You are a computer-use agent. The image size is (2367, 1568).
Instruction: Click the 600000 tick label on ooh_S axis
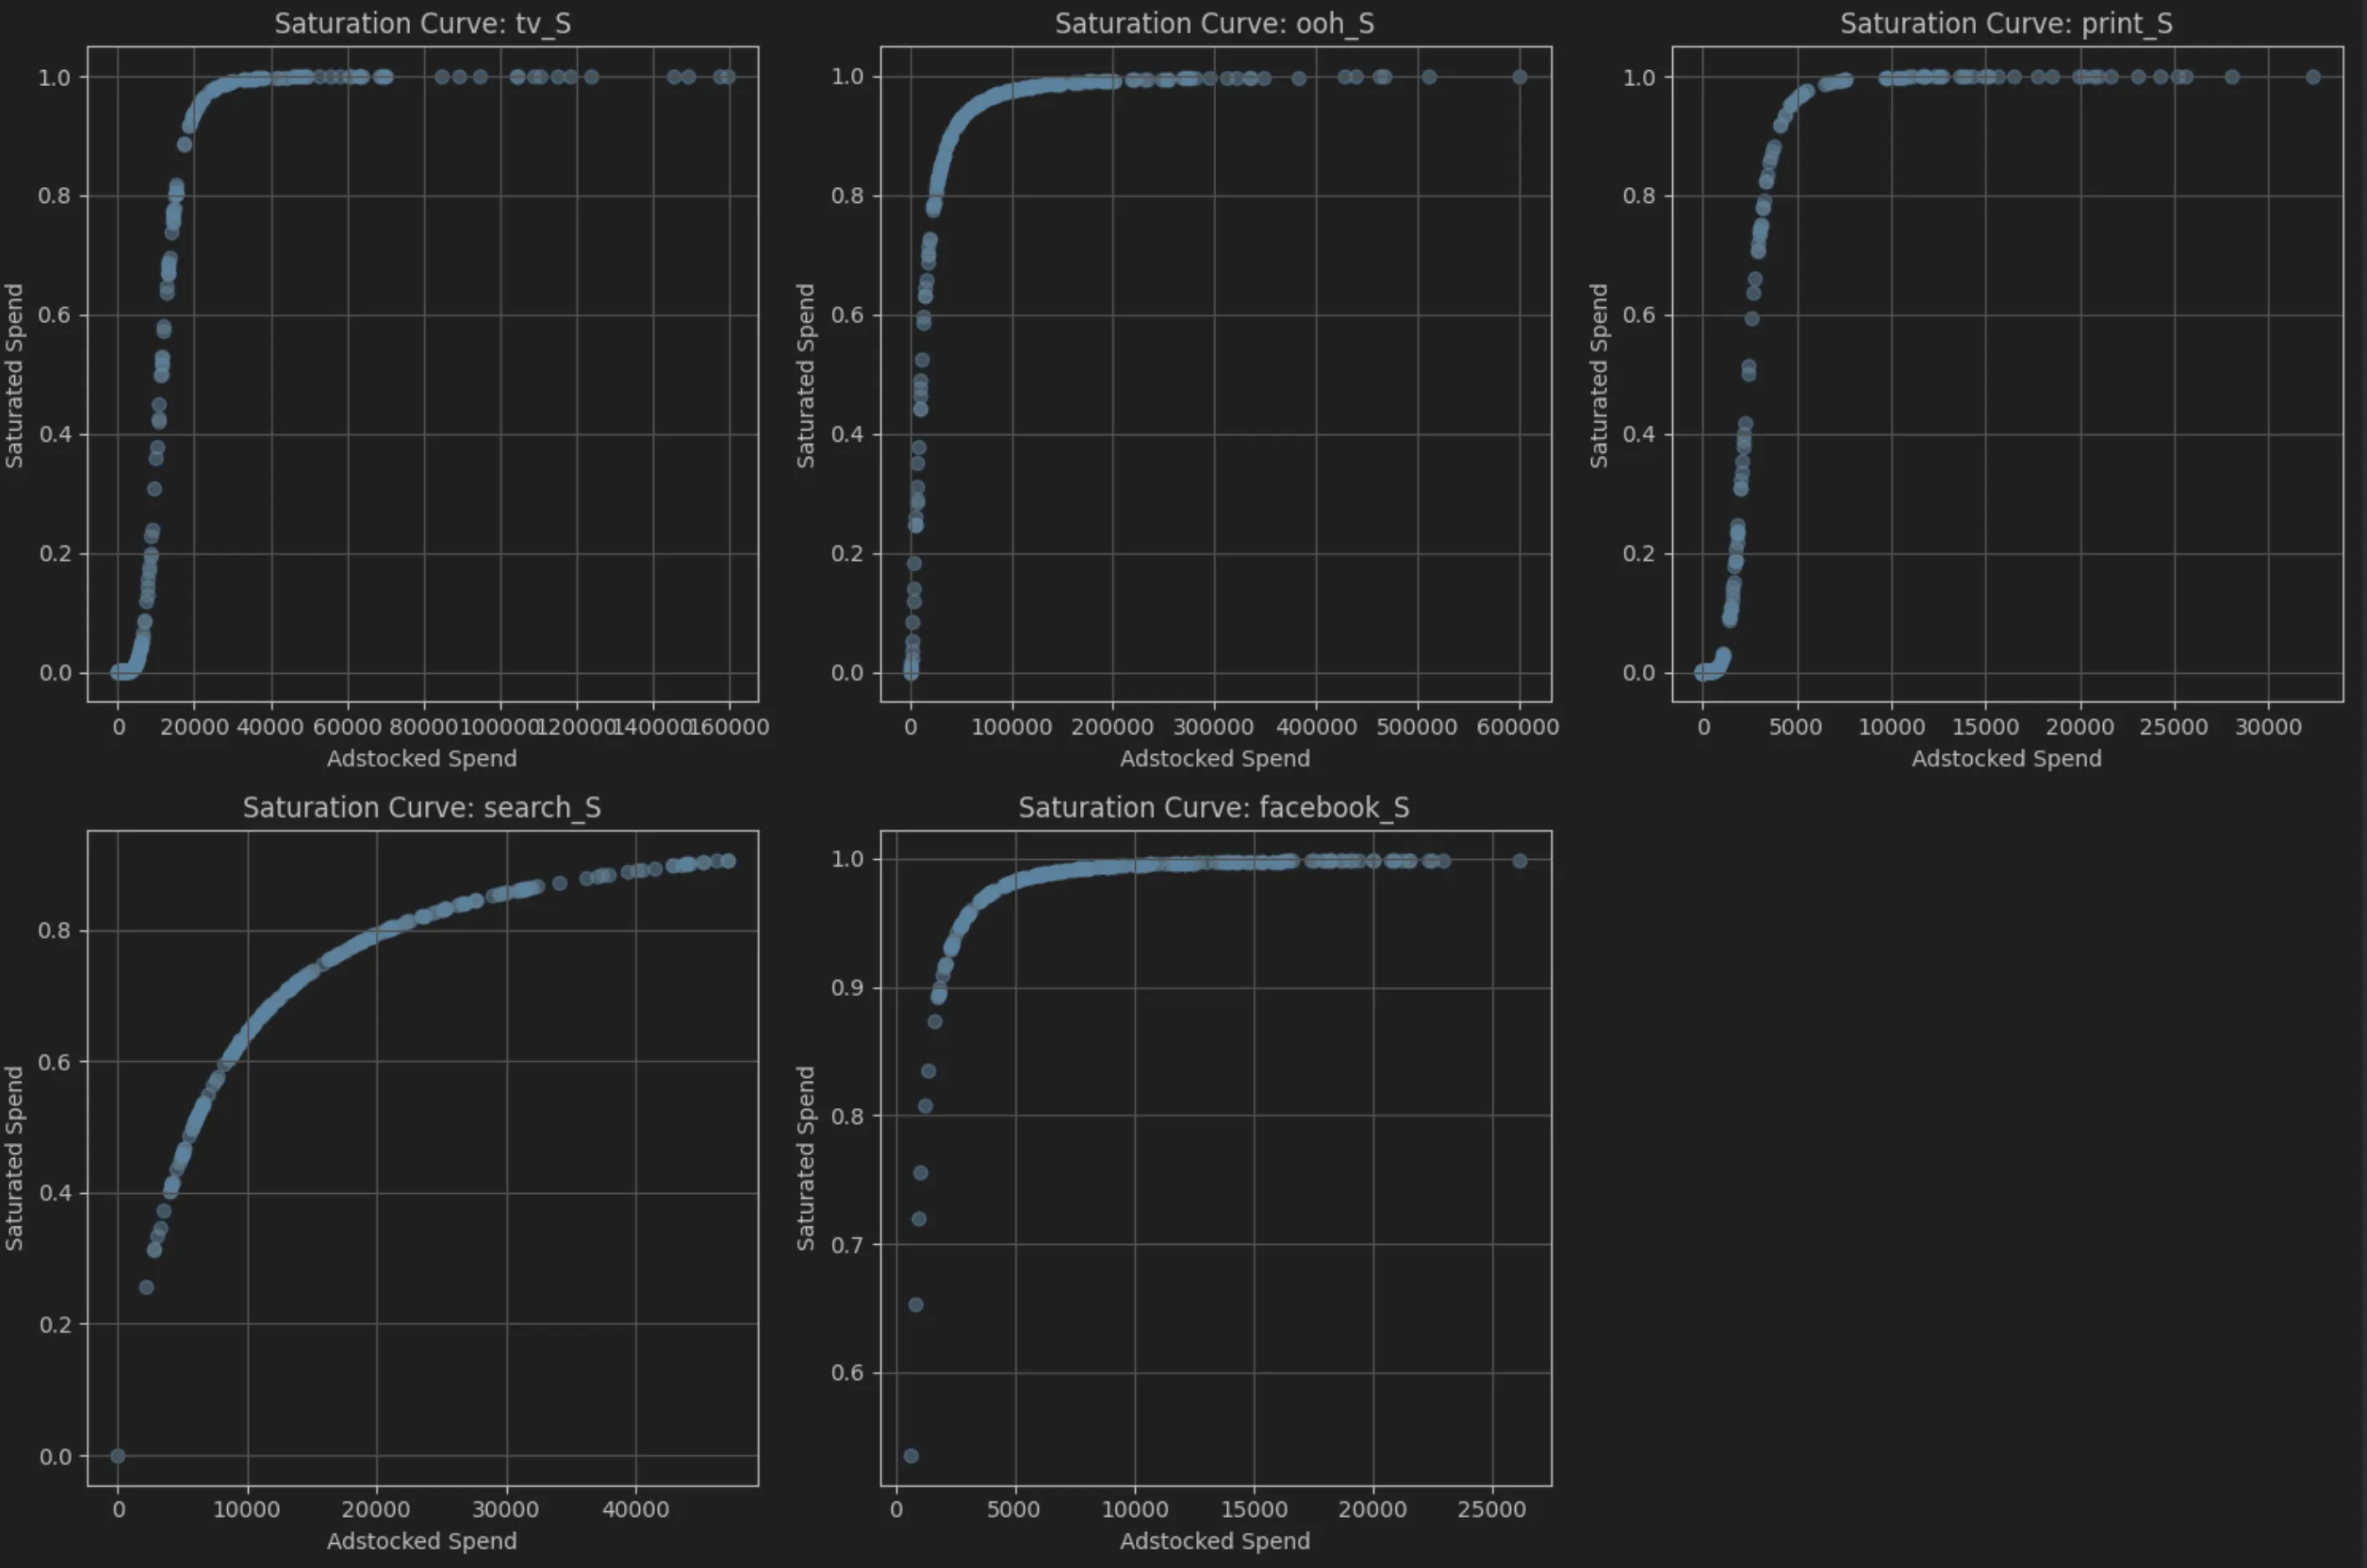click(1517, 727)
